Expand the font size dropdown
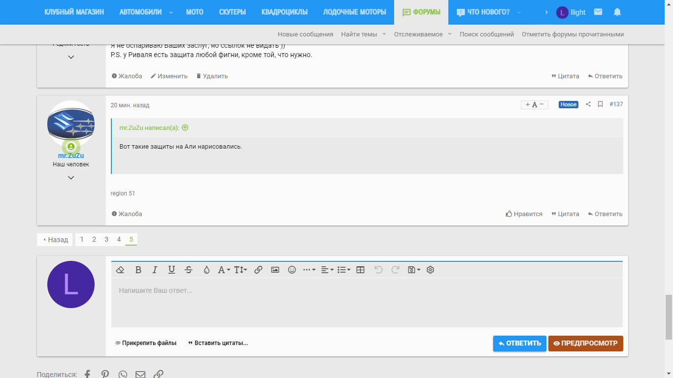The width and height of the screenshot is (673, 378). 240,270
